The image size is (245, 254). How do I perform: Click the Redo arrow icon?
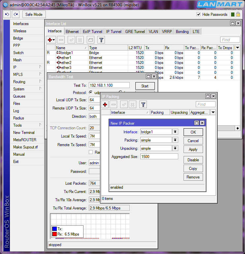coord(16,15)
